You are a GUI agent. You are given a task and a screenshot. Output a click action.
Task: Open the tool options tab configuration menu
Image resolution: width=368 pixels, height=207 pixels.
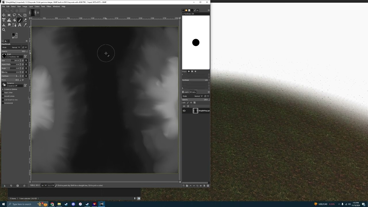(26, 41)
